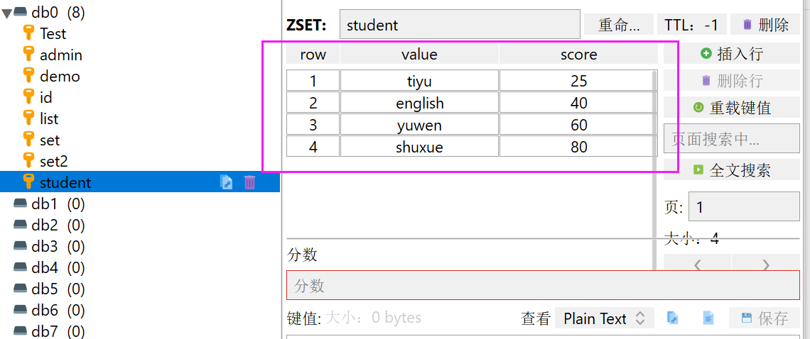This screenshot has height=339, width=810.
Task: Click the 分数 score input field
Action: 543,285
